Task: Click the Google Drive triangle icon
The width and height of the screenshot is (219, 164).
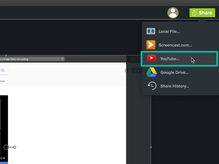Action: [152, 72]
